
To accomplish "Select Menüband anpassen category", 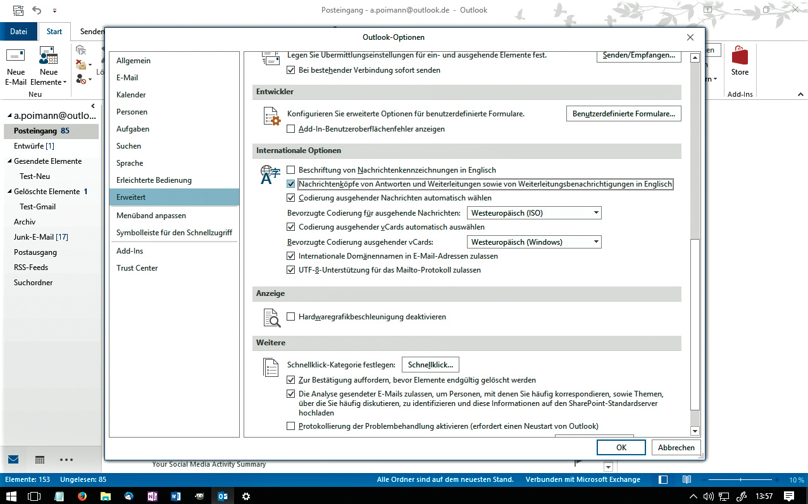I will click(174, 216).
